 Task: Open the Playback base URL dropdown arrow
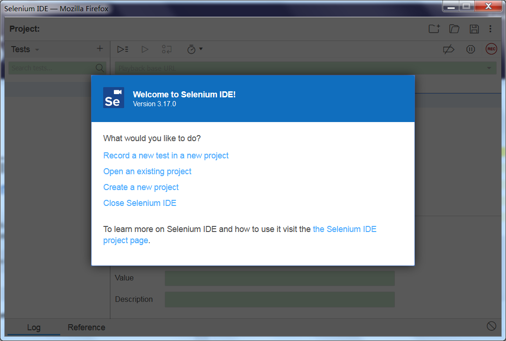tap(489, 68)
